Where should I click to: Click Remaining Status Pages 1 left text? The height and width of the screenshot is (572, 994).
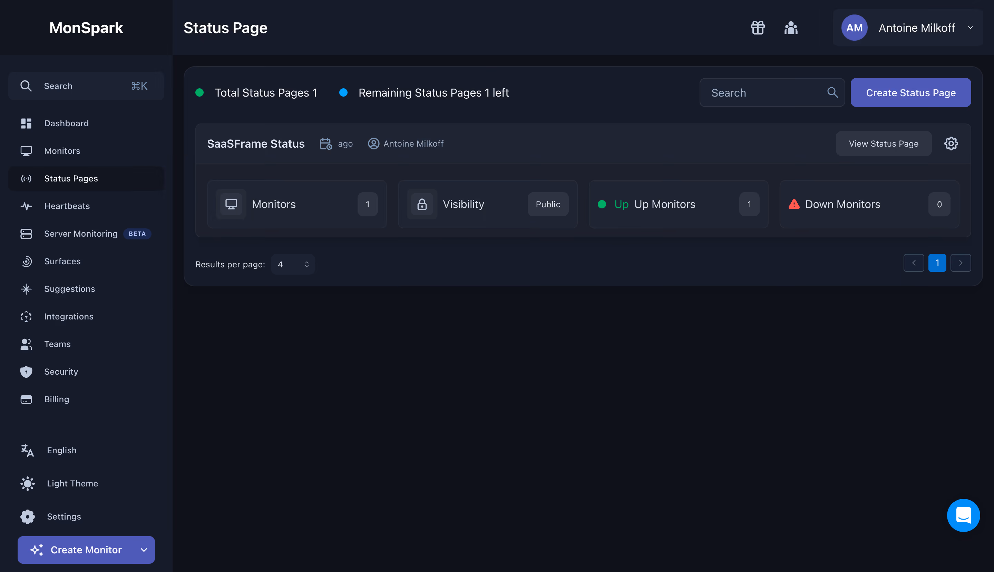coord(433,93)
